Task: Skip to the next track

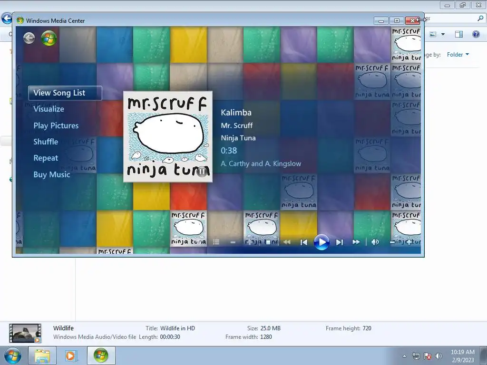Action: click(x=340, y=242)
